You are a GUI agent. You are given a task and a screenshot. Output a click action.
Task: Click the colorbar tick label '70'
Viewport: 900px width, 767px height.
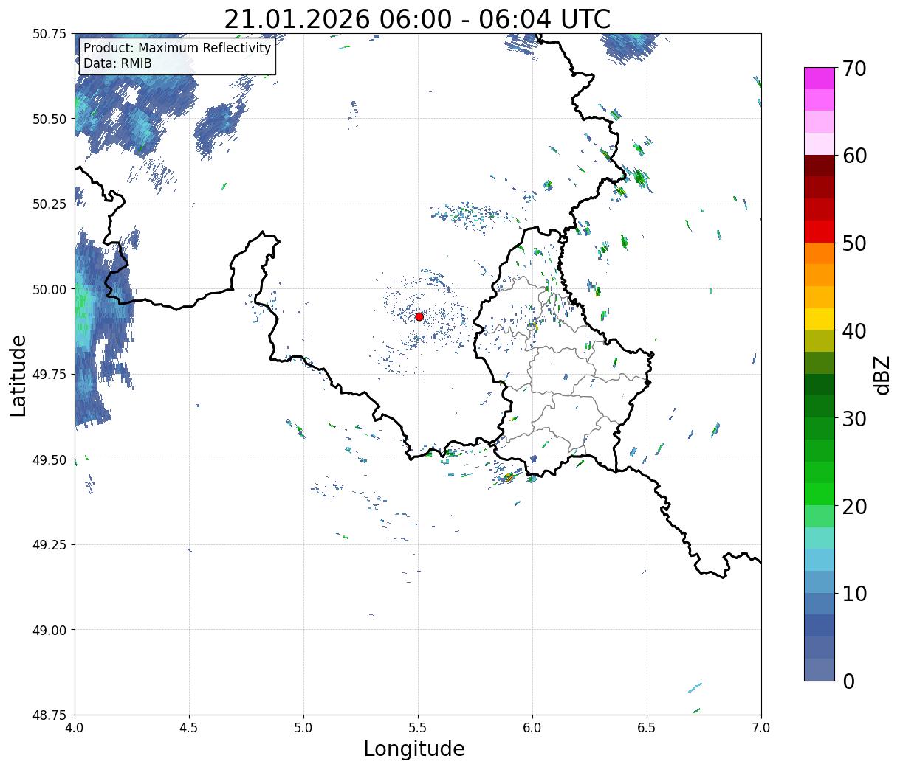click(x=854, y=69)
